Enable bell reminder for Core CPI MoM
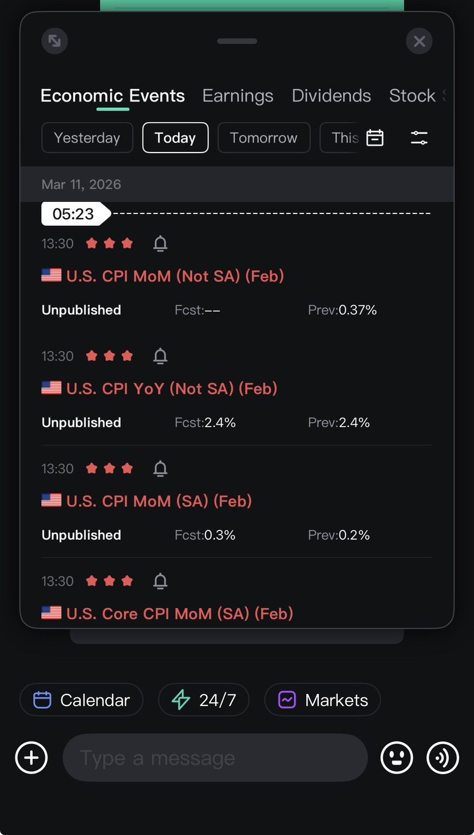Viewport: 474px width, 835px height. pos(160,581)
